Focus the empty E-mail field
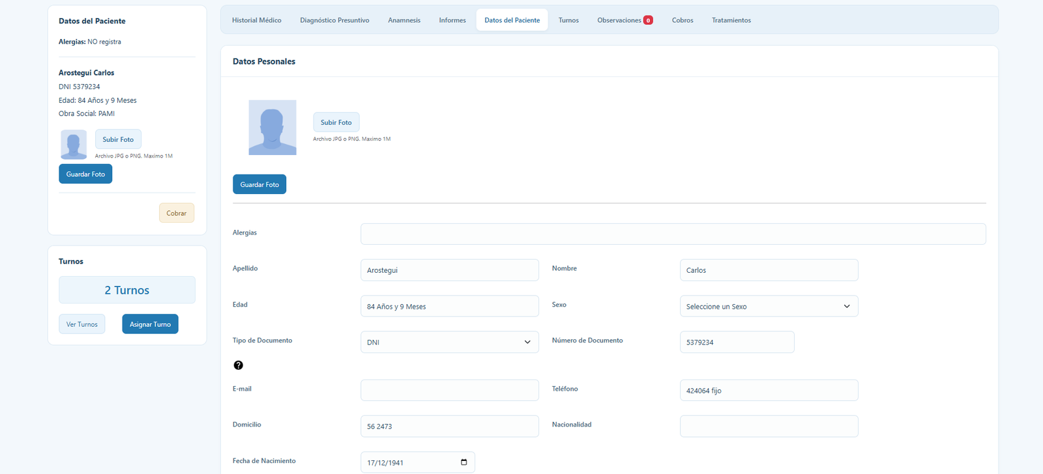 450,390
